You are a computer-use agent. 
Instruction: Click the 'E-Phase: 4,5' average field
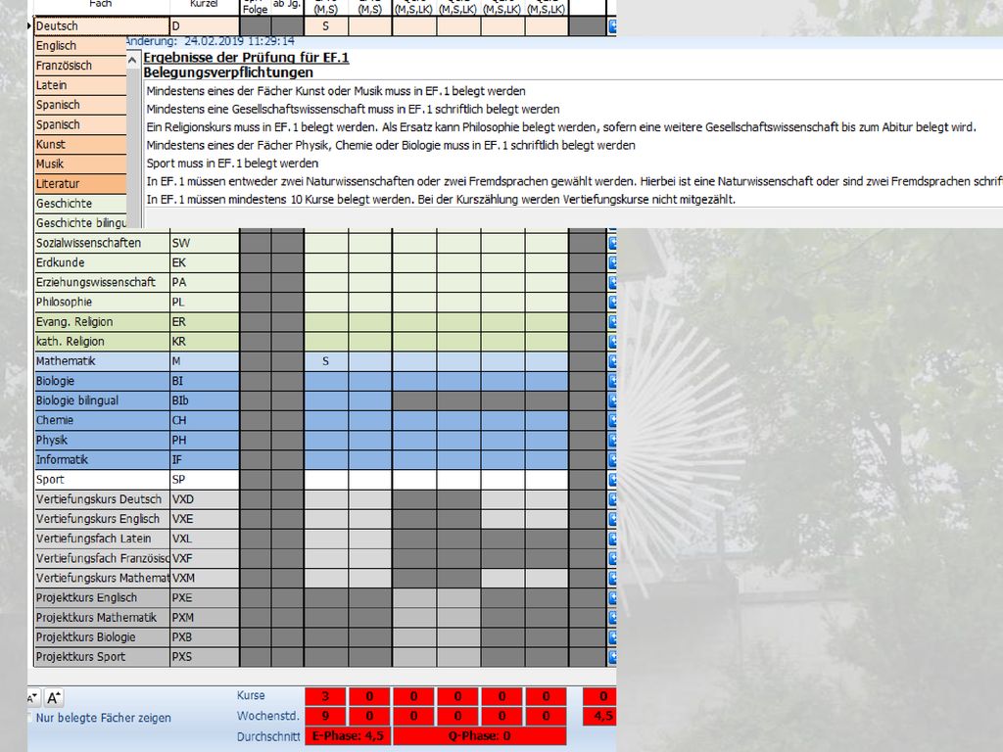tap(348, 736)
